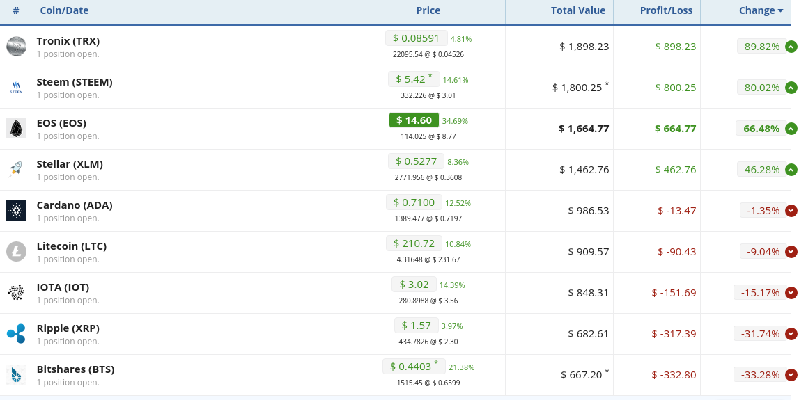Click the Ripple (XRP) logo

pyautogui.click(x=16, y=334)
